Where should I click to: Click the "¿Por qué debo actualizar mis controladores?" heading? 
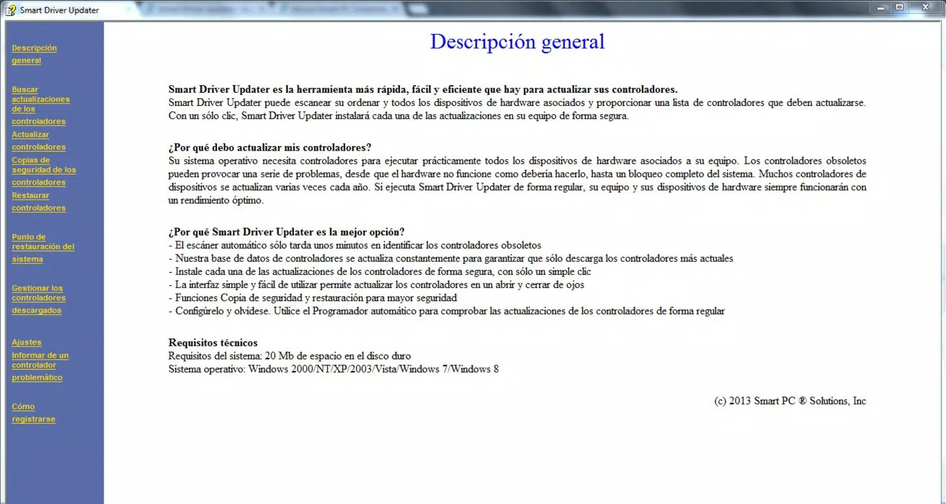(x=270, y=148)
